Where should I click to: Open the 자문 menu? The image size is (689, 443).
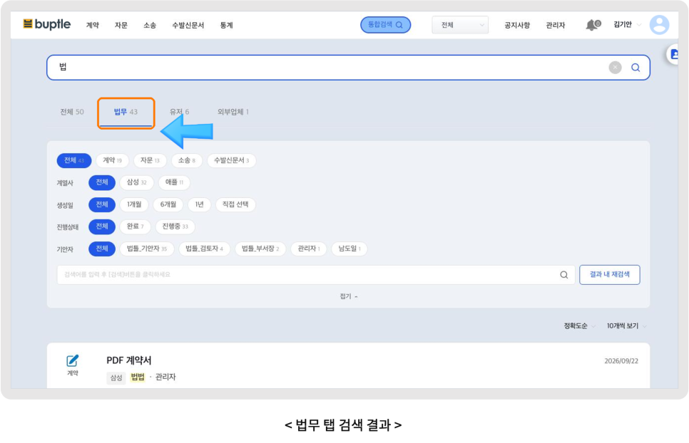point(121,26)
